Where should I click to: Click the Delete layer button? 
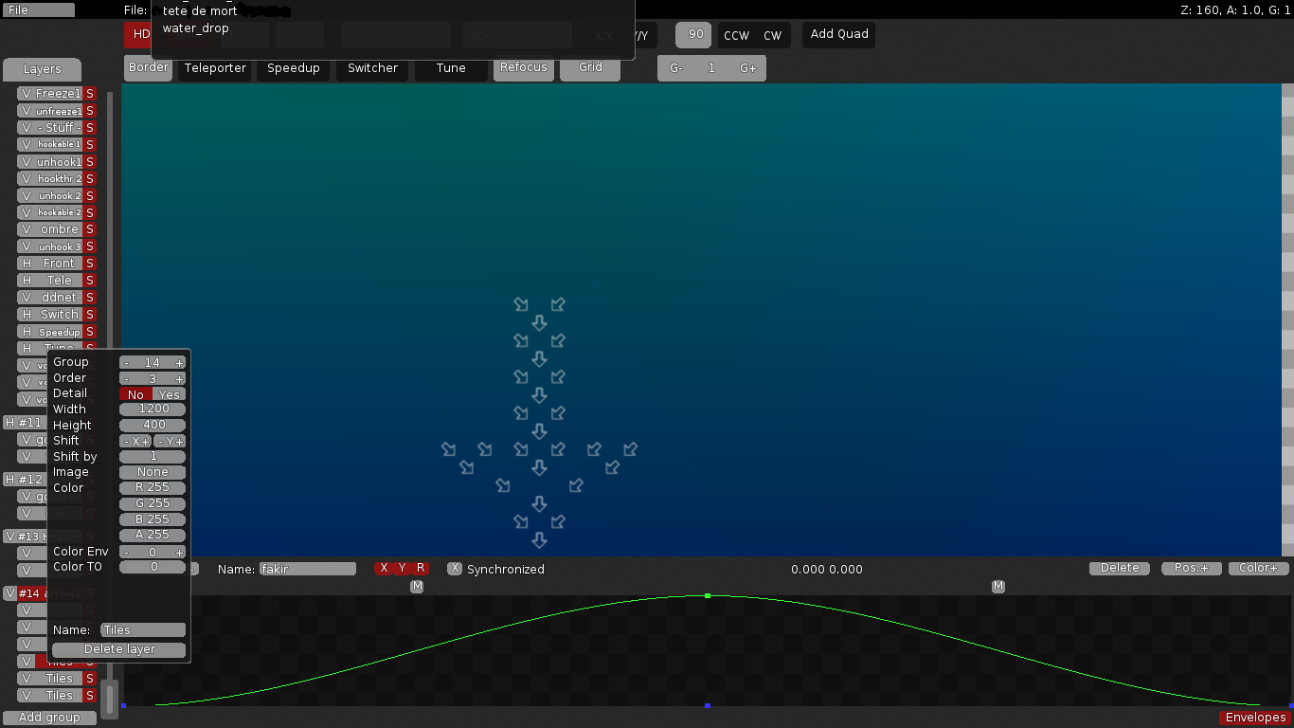coord(118,649)
